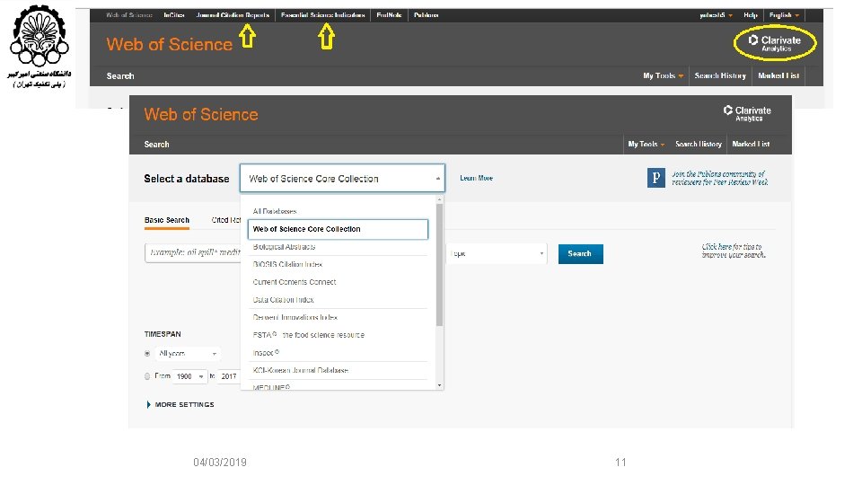Viewport: 862px width, 485px height.
Task: Click the database list scrollbar down arrow
Action: 439,385
